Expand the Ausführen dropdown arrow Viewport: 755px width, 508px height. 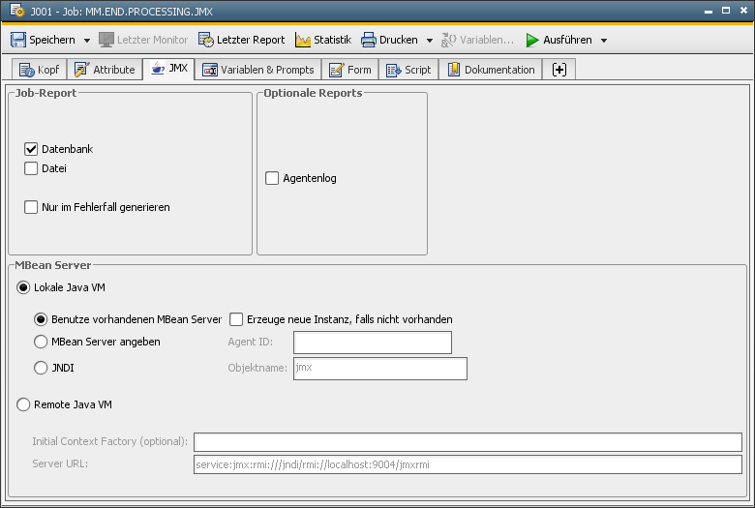click(604, 41)
